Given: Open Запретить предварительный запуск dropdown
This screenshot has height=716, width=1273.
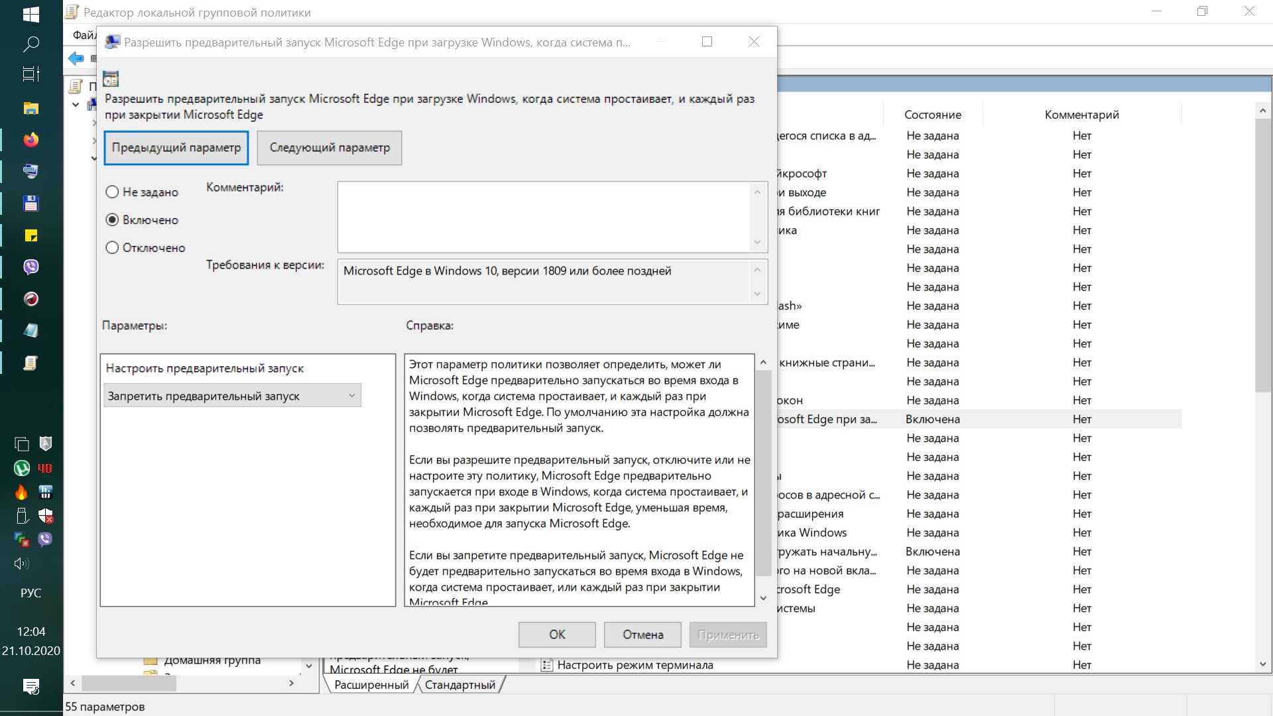Looking at the screenshot, I should pos(232,396).
